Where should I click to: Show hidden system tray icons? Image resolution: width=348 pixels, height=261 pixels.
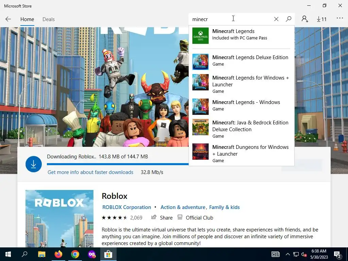tap(288, 254)
